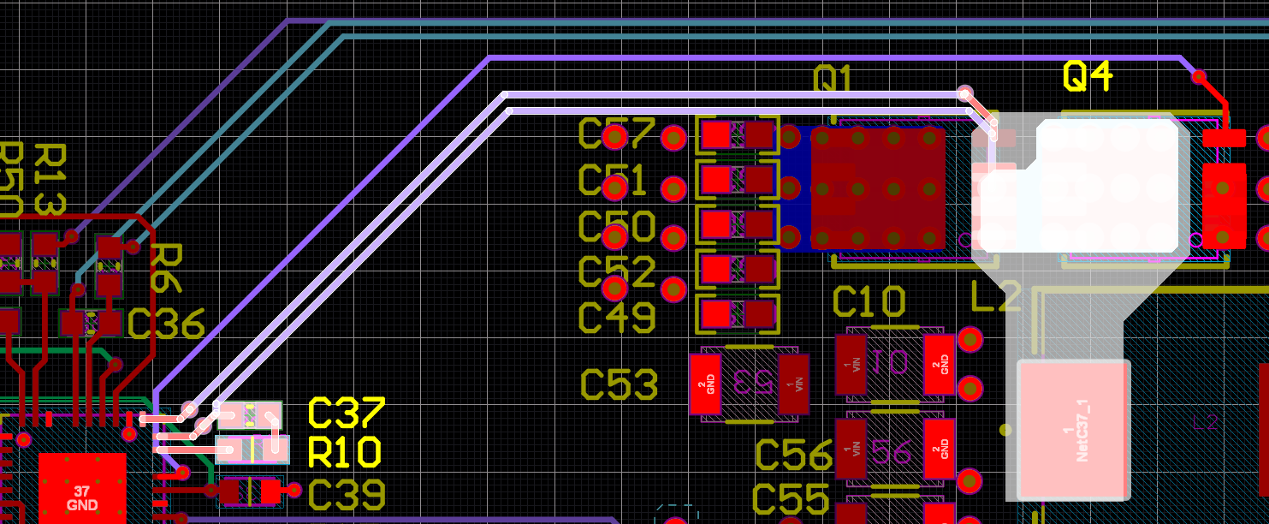Select the C39 designator label
The width and height of the screenshot is (1269, 524).
pyautogui.click(x=346, y=495)
